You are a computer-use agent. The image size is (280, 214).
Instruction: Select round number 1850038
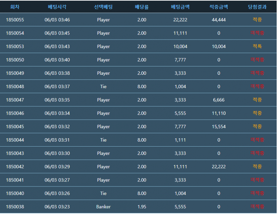[15, 207]
